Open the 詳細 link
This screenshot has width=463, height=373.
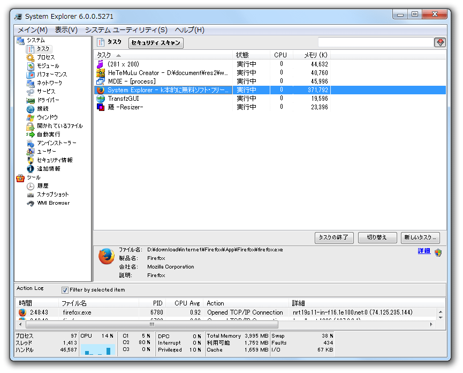pos(424,251)
